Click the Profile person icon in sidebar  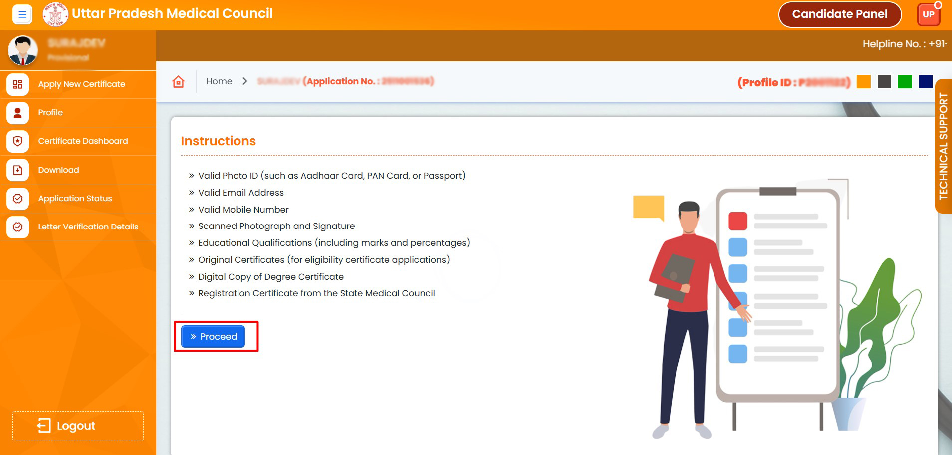pyautogui.click(x=17, y=113)
